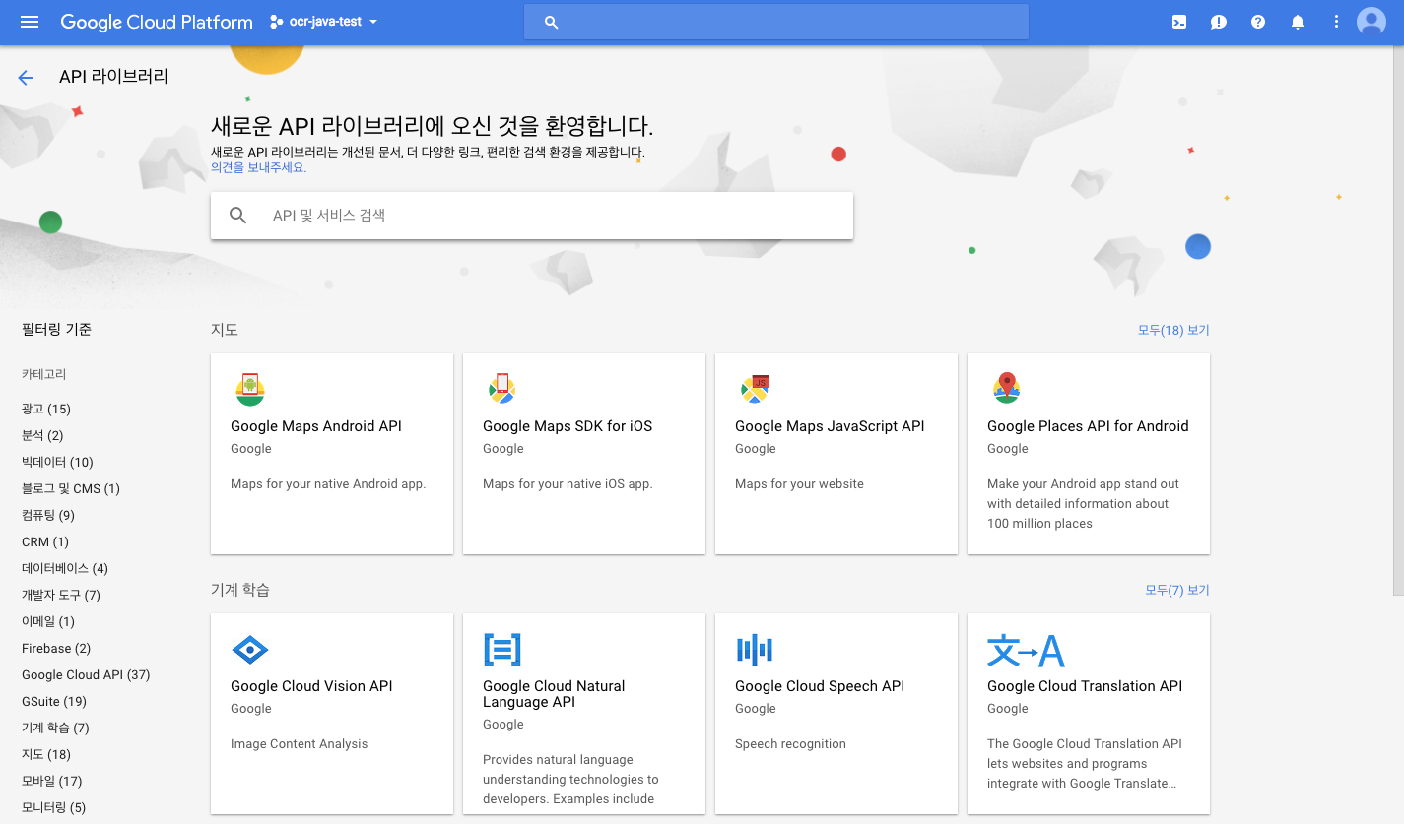1404x824 pixels.
Task: Open the vertical dots settings menu
Action: coord(1336,22)
